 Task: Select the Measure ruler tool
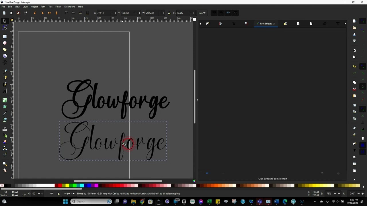tap(5, 170)
